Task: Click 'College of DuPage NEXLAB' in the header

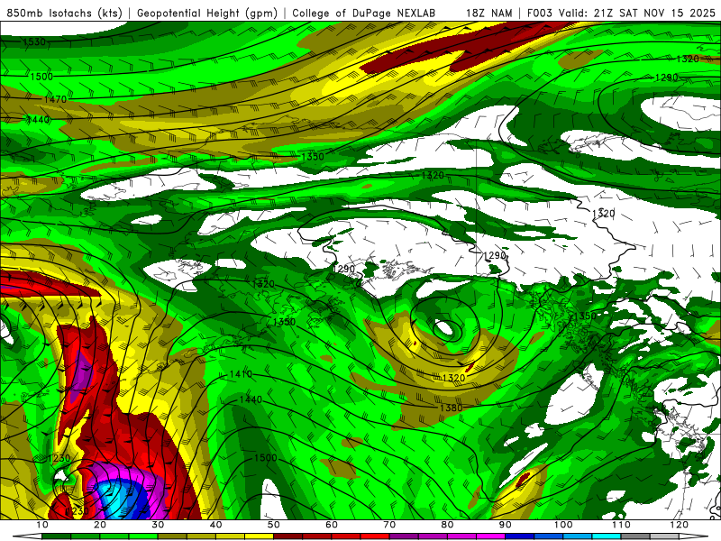Action: 363,14
